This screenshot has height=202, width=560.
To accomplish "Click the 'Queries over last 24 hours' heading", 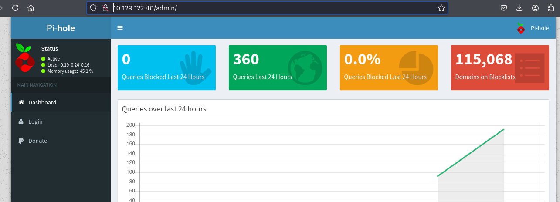I will click(164, 109).
